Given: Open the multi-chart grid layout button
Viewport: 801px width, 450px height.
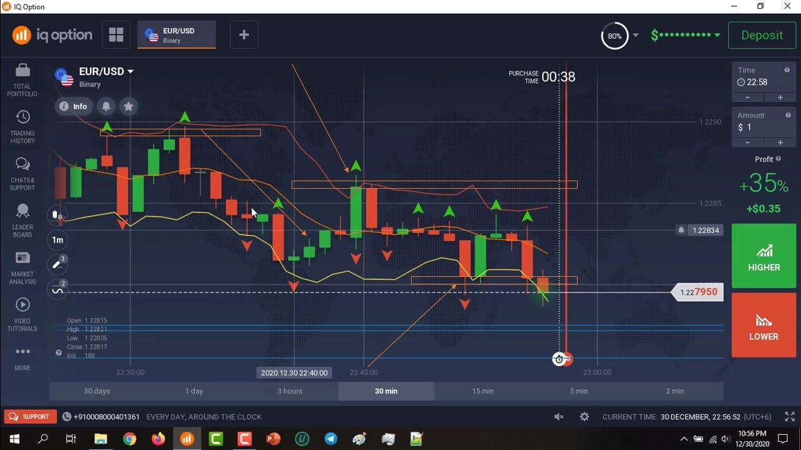Looking at the screenshot, I should point(116,35).
